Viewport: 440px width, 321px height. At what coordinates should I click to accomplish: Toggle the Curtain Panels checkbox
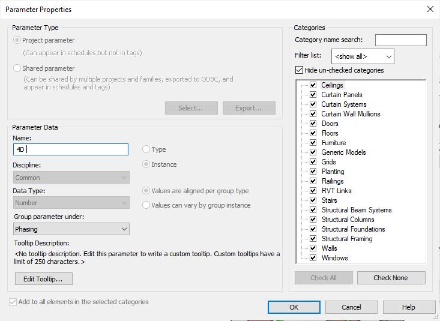pyautogui.click(x=313, y=95)
